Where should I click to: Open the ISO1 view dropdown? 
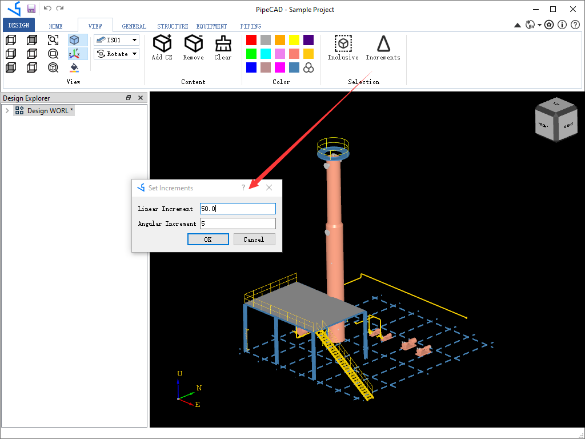(133, 39)
